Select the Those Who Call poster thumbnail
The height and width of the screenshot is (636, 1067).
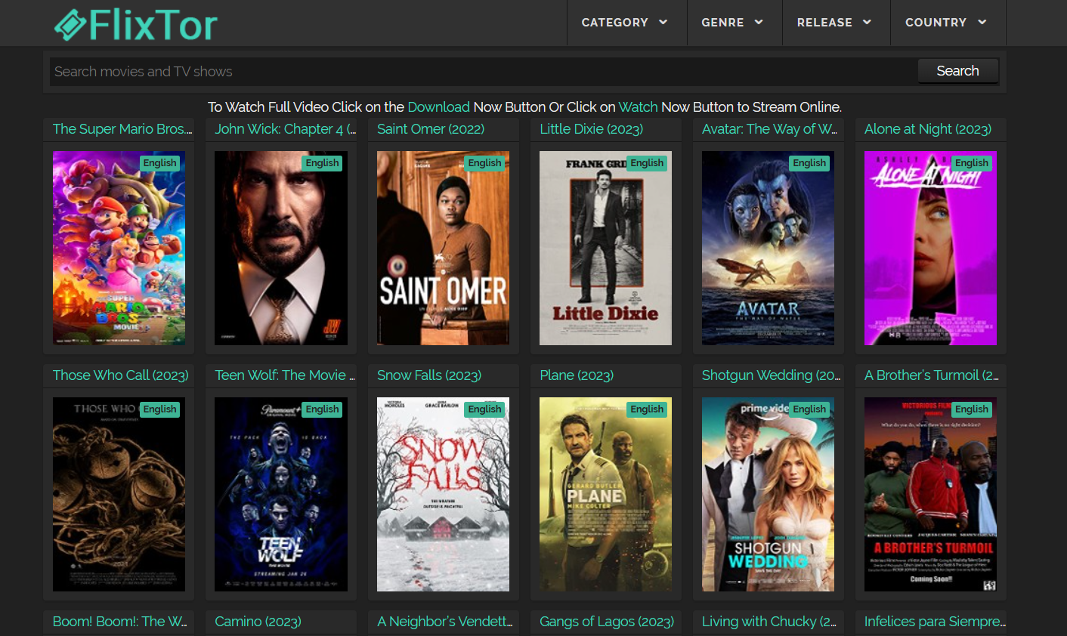[x=119, y=494]
